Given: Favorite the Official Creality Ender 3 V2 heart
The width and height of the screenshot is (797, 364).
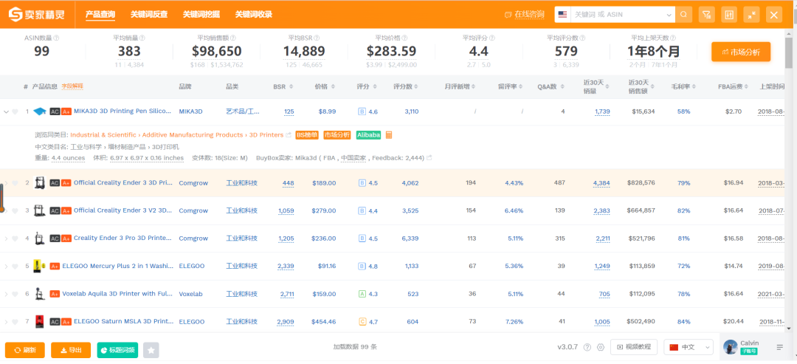Looking at the screenshot, I should coord(15,210).
